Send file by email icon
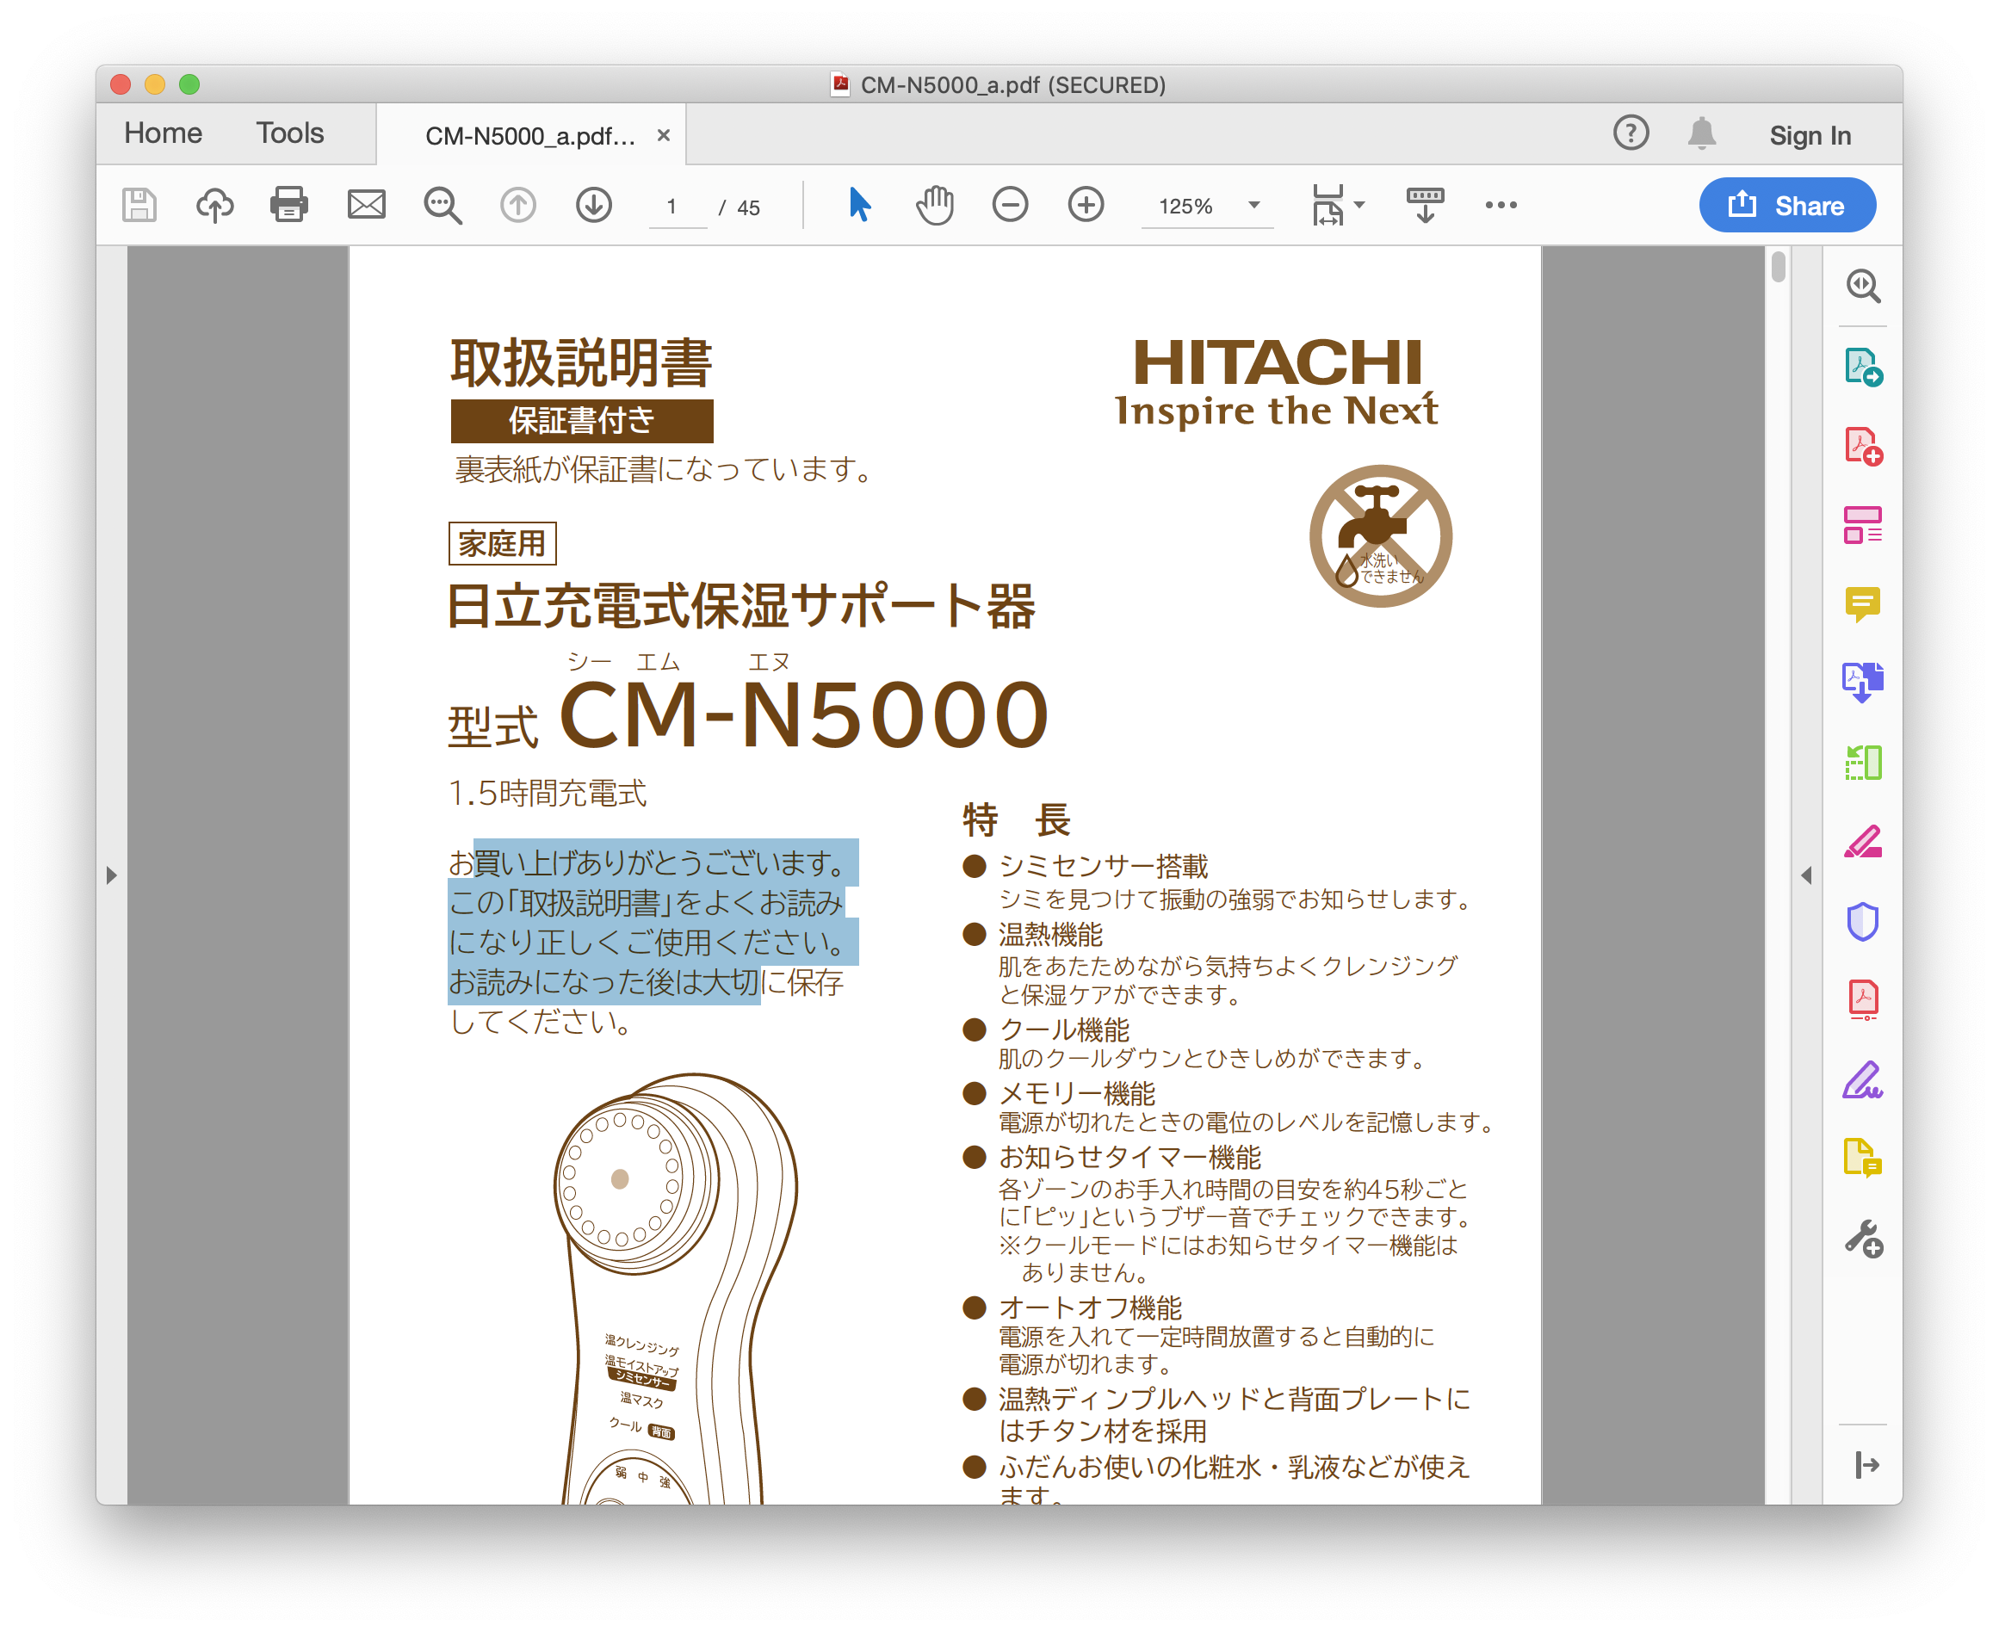Screen dimensions: 1999x1632 click(x=367, y=205)
